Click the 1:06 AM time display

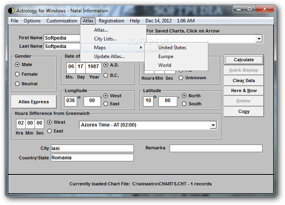(x=186, y=21)
